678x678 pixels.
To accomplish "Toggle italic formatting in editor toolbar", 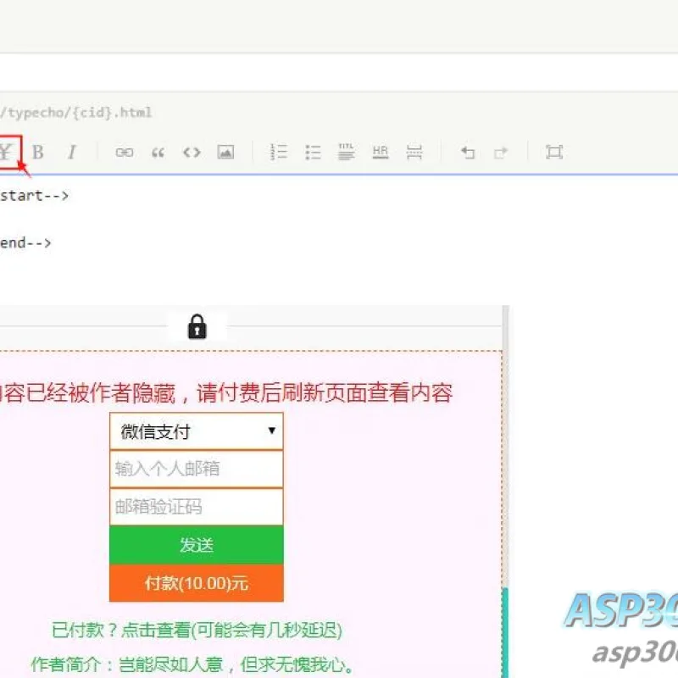I will tap(72, 153).
